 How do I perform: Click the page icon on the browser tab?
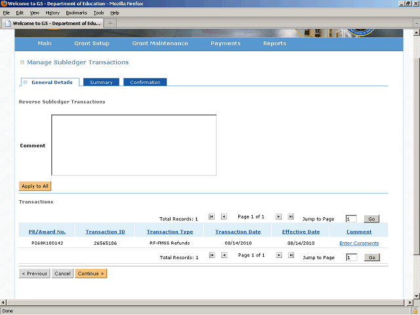[x=8, y=24]
